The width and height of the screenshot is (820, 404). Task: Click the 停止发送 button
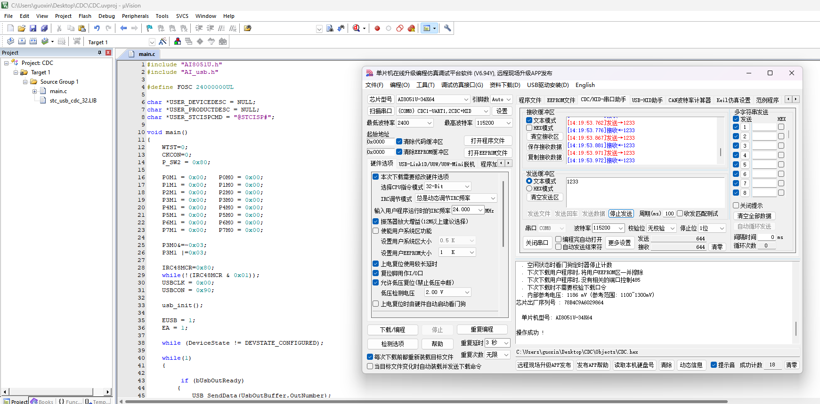[x=621, y=214]
